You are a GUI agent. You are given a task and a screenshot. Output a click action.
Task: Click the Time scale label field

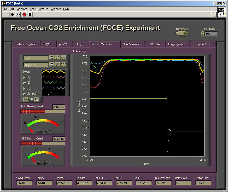(36, 58)
